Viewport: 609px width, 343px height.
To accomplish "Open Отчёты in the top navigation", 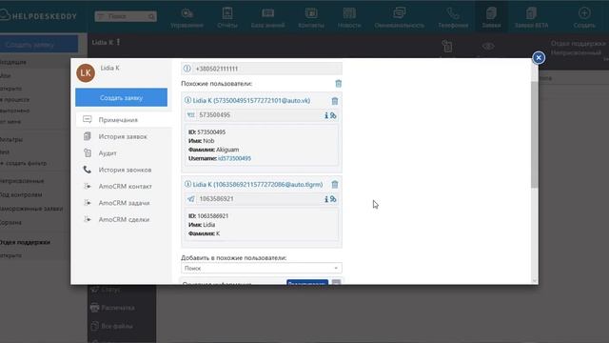I will point(227,18).
